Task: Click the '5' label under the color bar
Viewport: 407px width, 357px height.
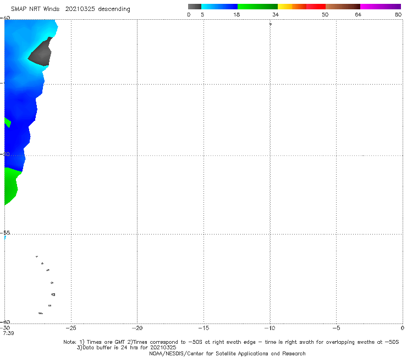Action: [x=202, y=14]
